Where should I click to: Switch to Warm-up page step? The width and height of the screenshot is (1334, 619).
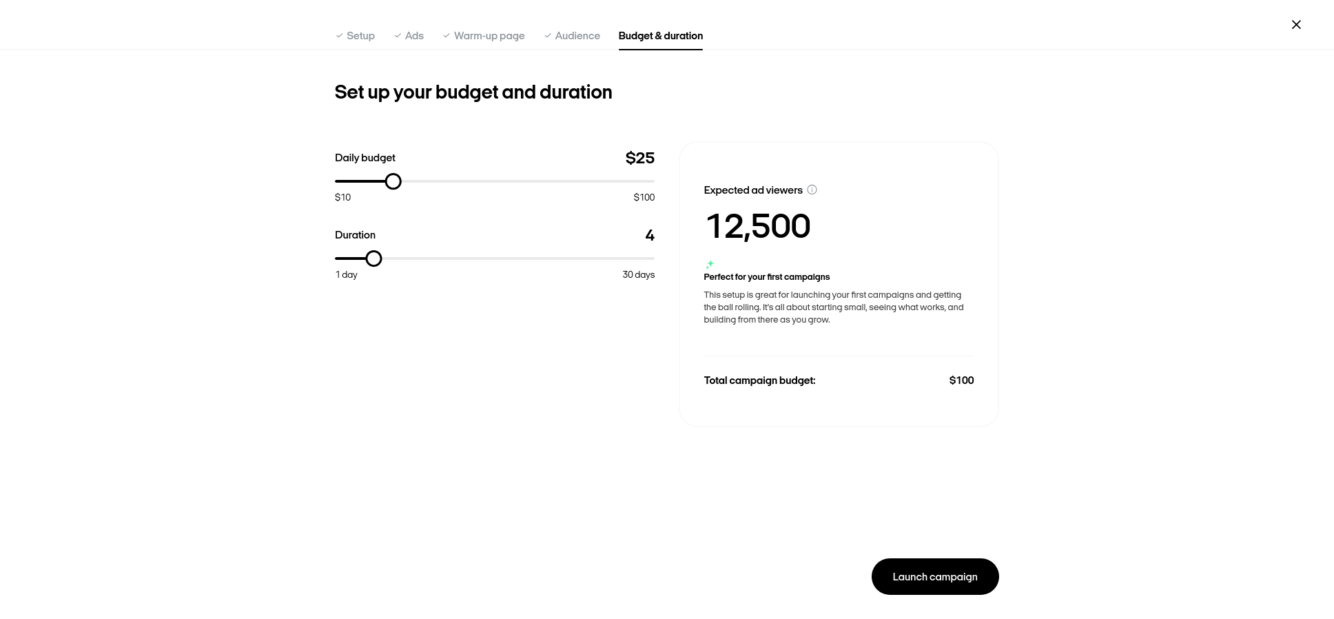point(484,36)
